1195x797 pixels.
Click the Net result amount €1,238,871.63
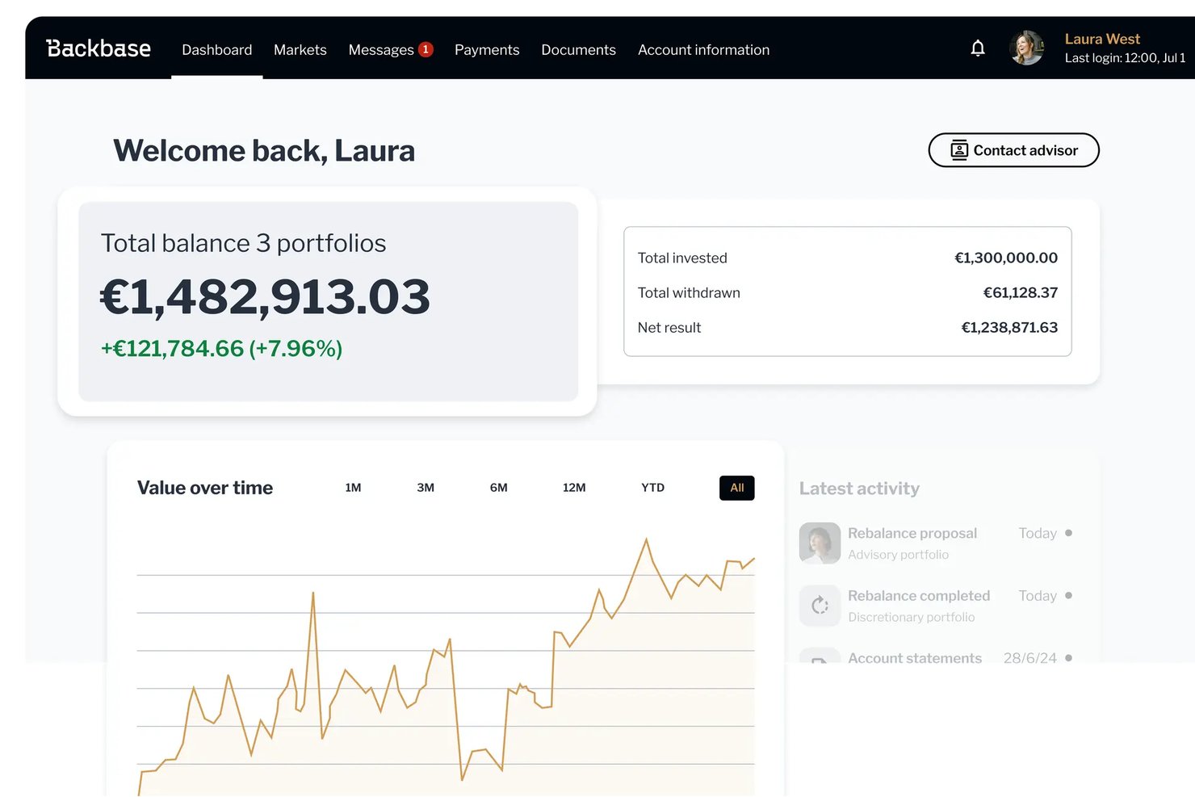[x=1009, y=327]
